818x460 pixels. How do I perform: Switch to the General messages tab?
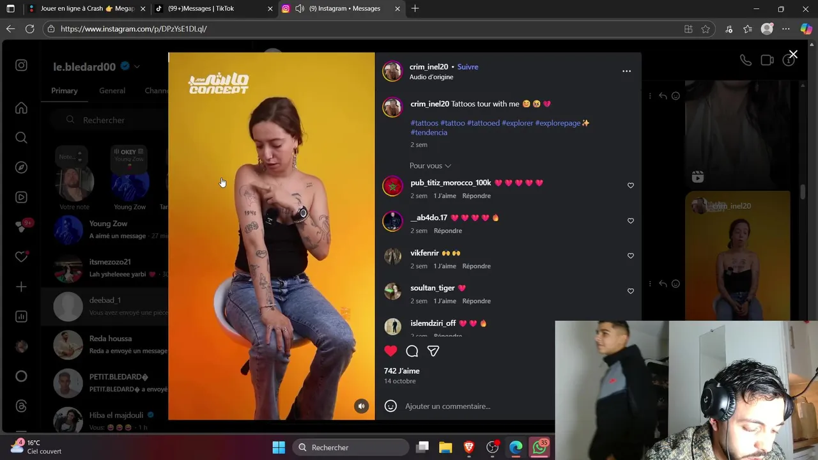click(112, 91)
